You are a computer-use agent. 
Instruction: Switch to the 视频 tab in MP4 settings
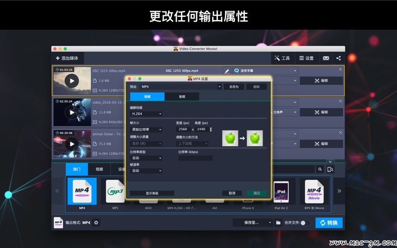tap(148, 97)
